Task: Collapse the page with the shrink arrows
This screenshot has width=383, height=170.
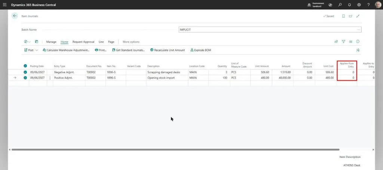Action: [358, 16]
